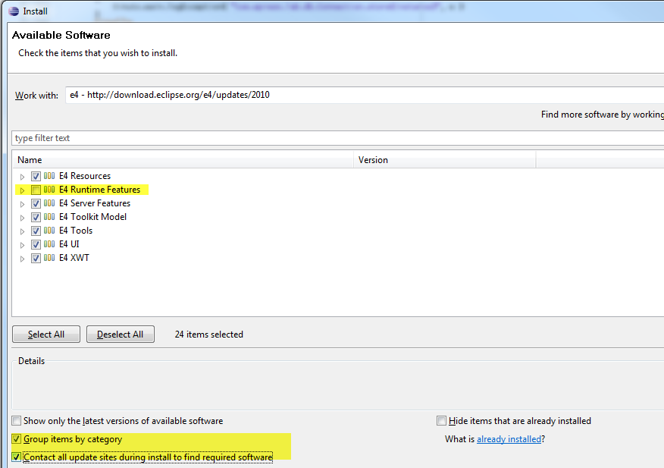Image resolution: width=664 pixels, height=468 pixels.
Task: Click the category icon beside E4 Server Features
Action: pos(49,203)
